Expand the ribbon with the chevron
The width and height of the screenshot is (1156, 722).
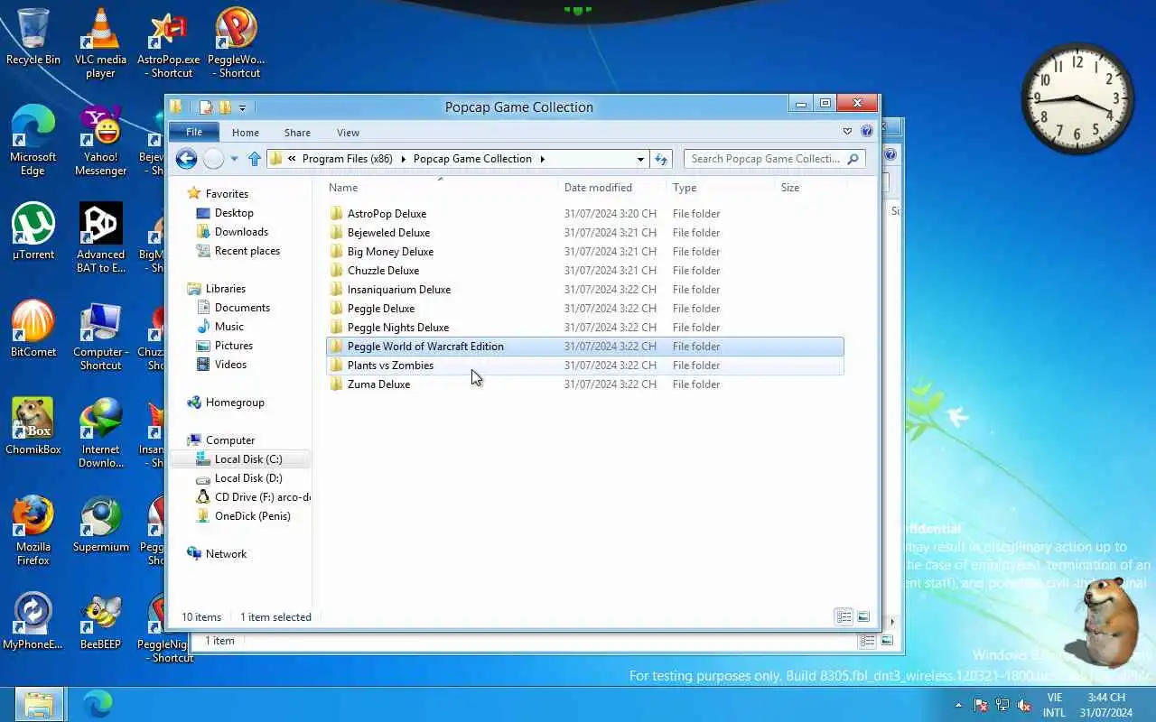click(847, 132)
